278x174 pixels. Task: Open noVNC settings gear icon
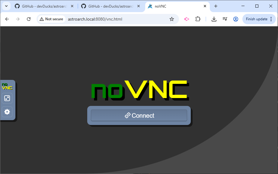[7, 112]
